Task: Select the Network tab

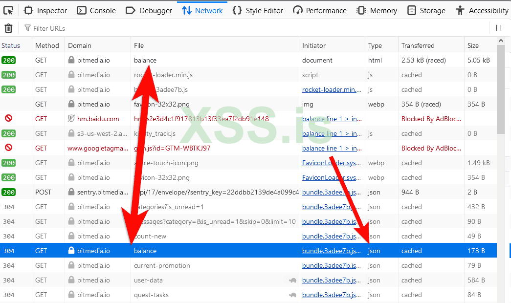Action: [202, 10]
